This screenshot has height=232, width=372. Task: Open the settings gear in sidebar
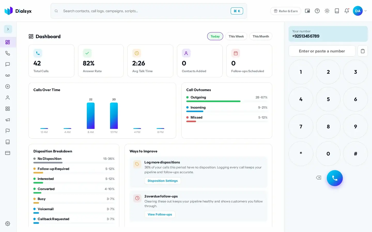[x=7, y=223]
